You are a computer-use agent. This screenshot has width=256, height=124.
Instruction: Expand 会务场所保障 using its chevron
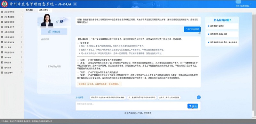pyautogui.click(x=22, y=32)
